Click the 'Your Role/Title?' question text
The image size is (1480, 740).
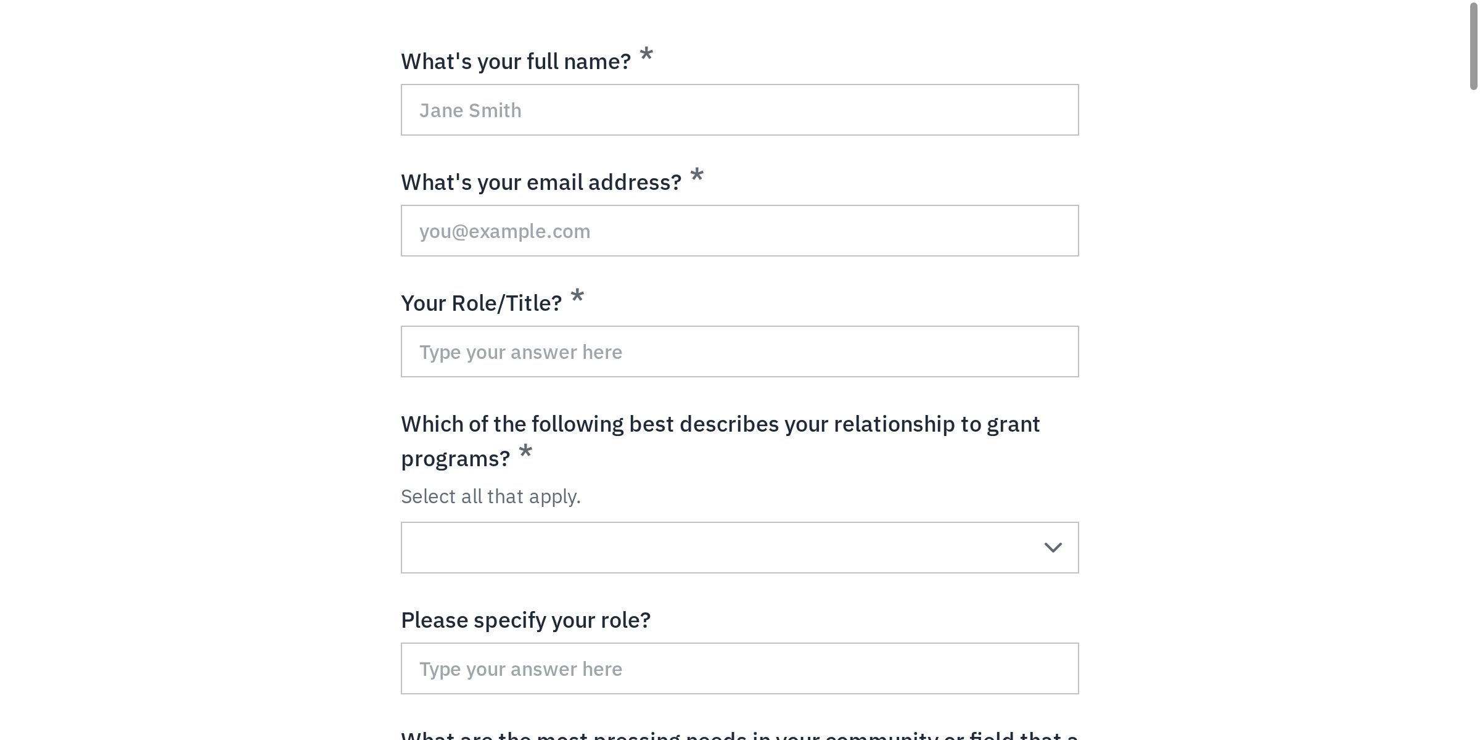(482, 302)
